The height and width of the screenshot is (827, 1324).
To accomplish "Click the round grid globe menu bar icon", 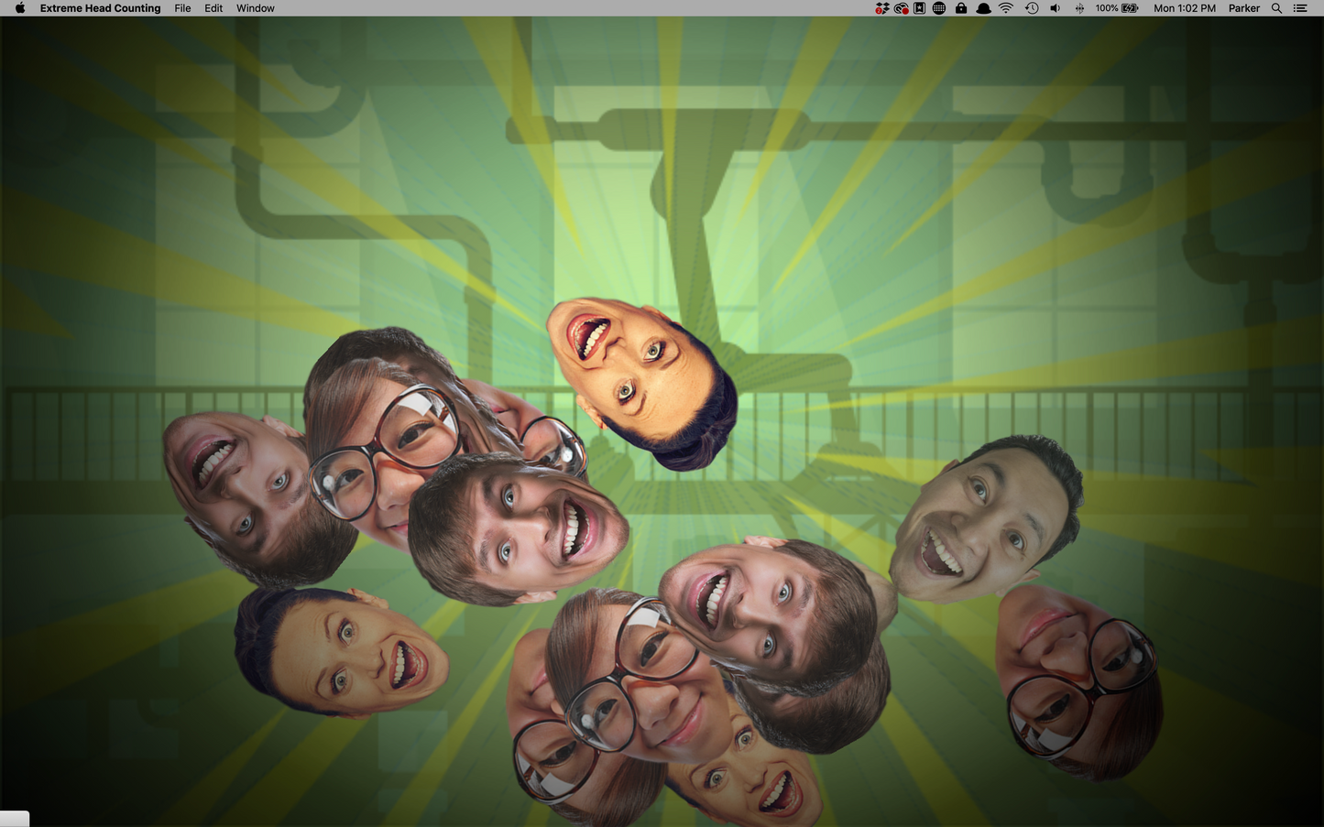I will click(939, 8).
